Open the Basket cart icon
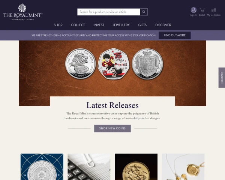The width and height of the screenshot is (225, 180). (202, 10)
